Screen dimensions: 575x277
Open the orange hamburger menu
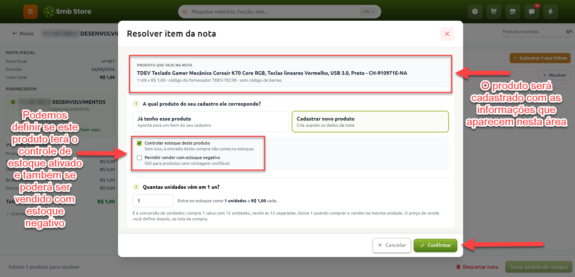31,12
